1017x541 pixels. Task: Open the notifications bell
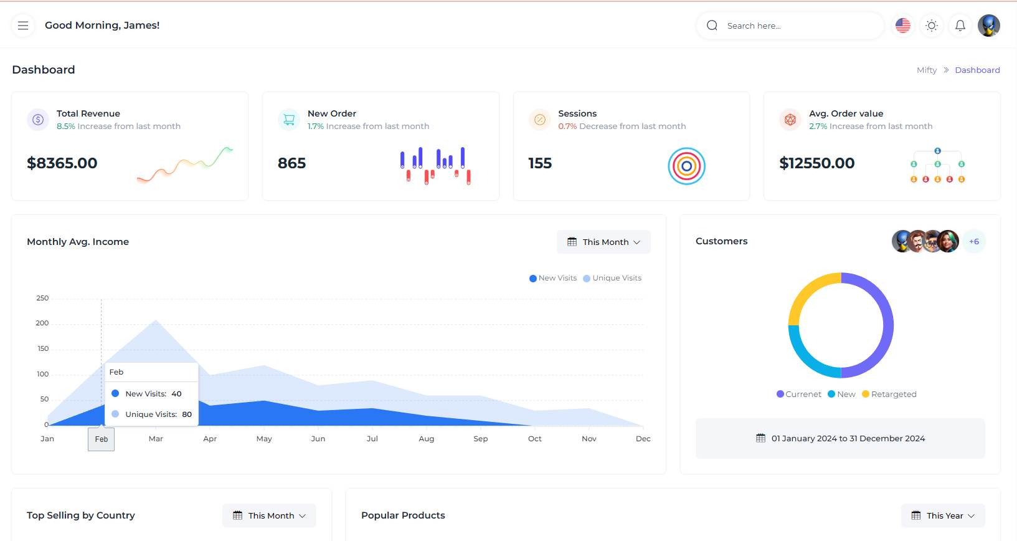(960, 26)
